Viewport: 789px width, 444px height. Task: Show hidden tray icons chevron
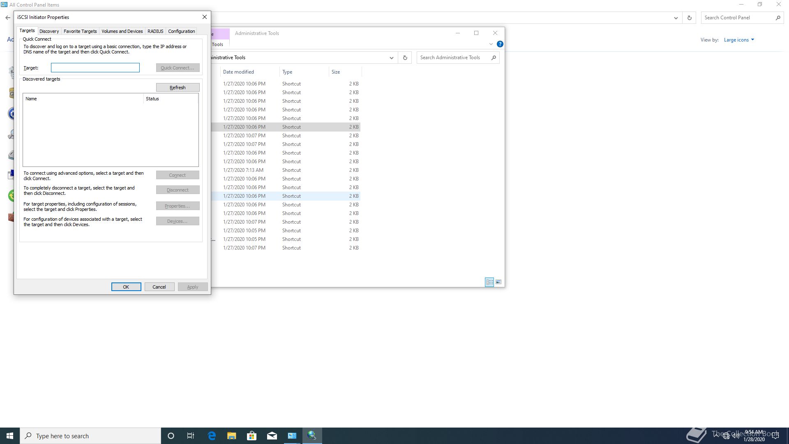coord(716,436)
